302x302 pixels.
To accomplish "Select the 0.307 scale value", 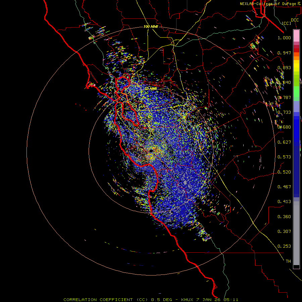I will (284, 232).
